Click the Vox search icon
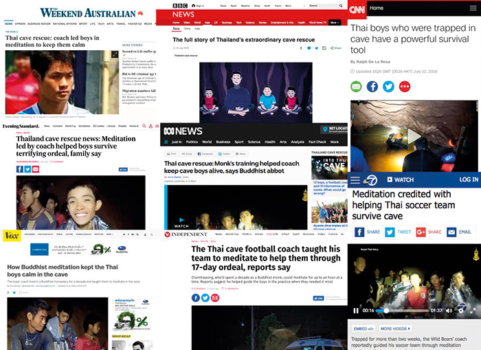Image resolution: width=481 pixels, height=350 pixels. [x=152, y=234]
